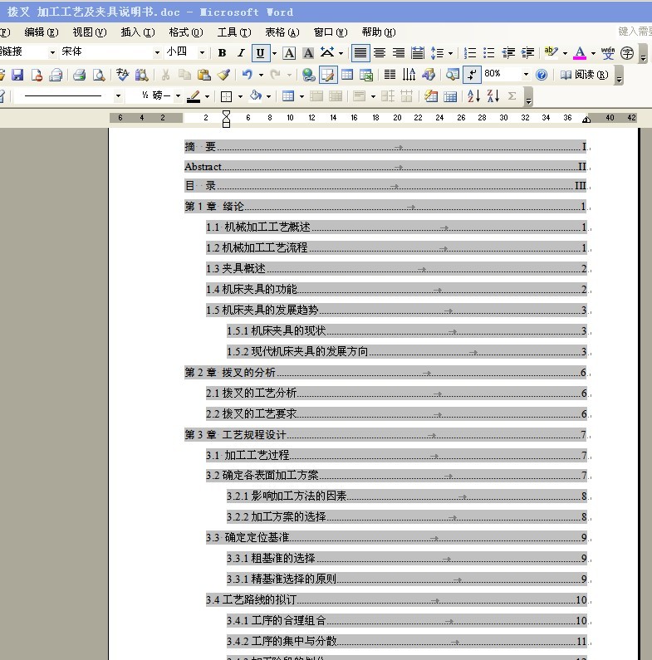Open the 表格(A) menu
Screen dimensions: 652x660
coord(282,32)
